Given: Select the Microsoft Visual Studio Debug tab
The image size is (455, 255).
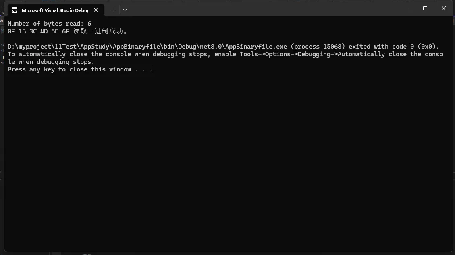Looking at the screenshot, I should 55,10.
